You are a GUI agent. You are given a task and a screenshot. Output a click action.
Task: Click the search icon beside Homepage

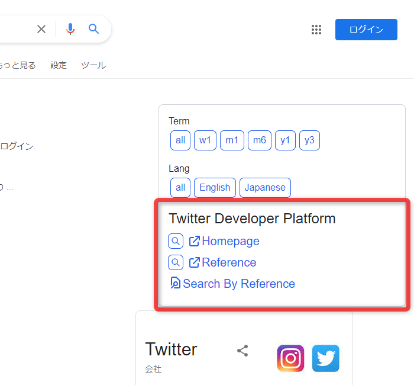point(176,241)
